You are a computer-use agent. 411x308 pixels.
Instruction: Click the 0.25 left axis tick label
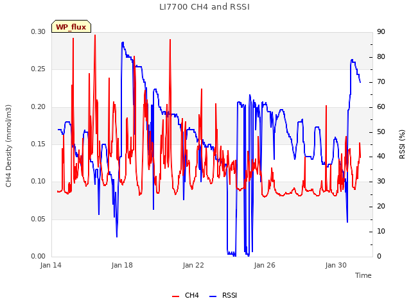coord(39,69)
